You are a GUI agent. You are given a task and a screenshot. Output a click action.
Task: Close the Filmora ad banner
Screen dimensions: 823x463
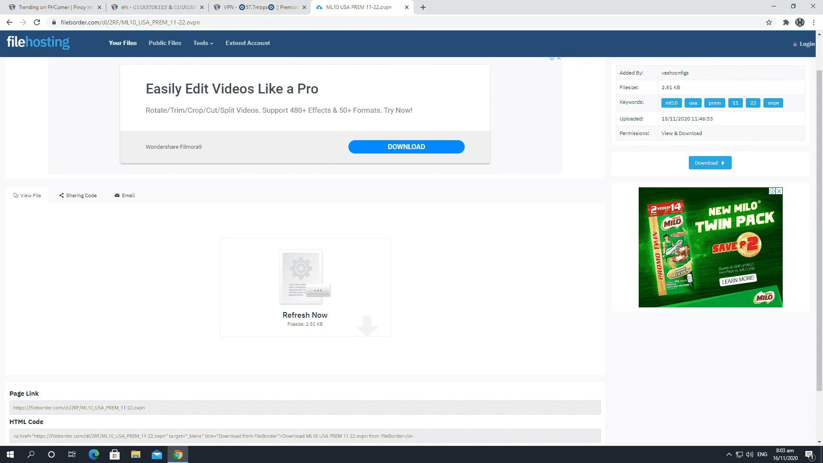click(559, 58)
